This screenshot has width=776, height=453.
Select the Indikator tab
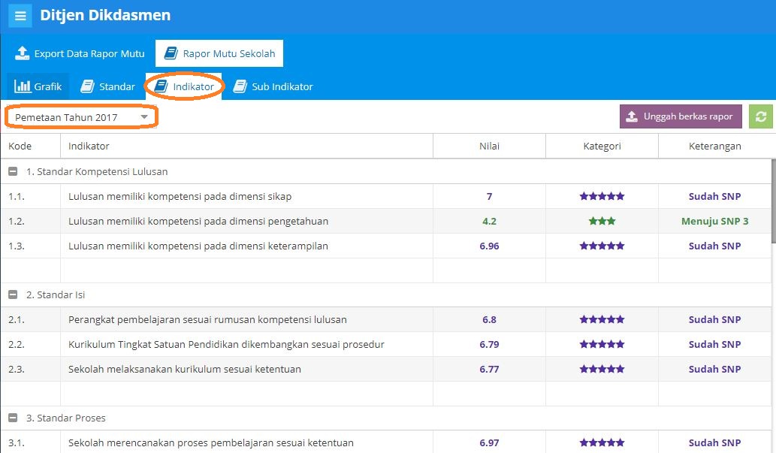click(x=183, y=86)
